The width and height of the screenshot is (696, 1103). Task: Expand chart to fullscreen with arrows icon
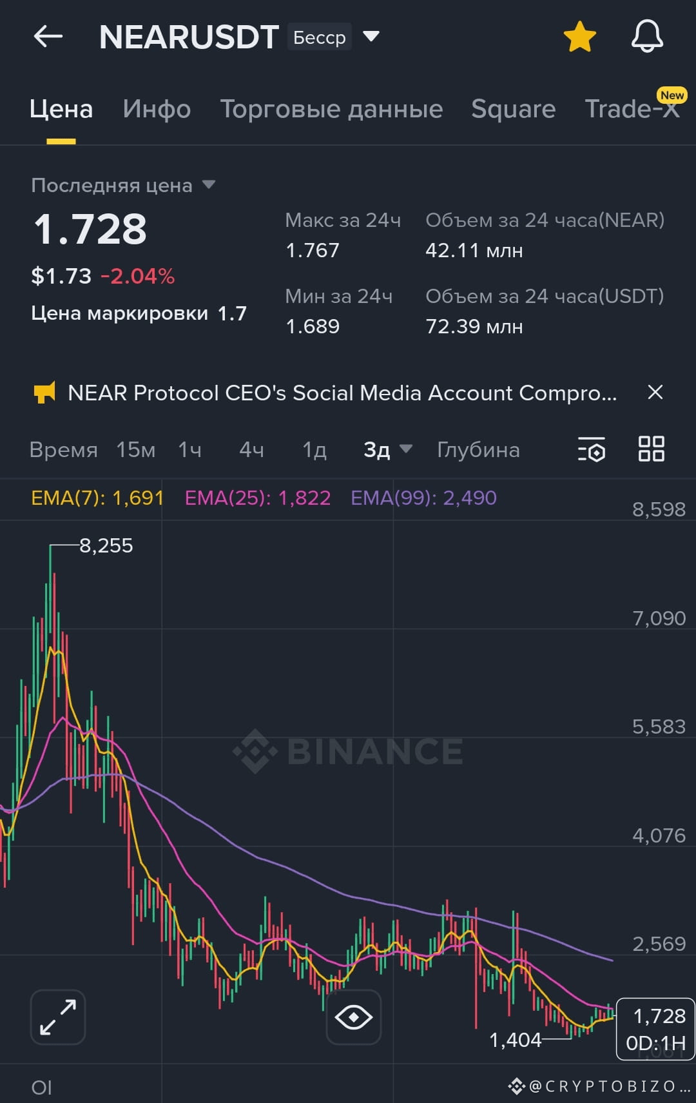[58, 1017]
